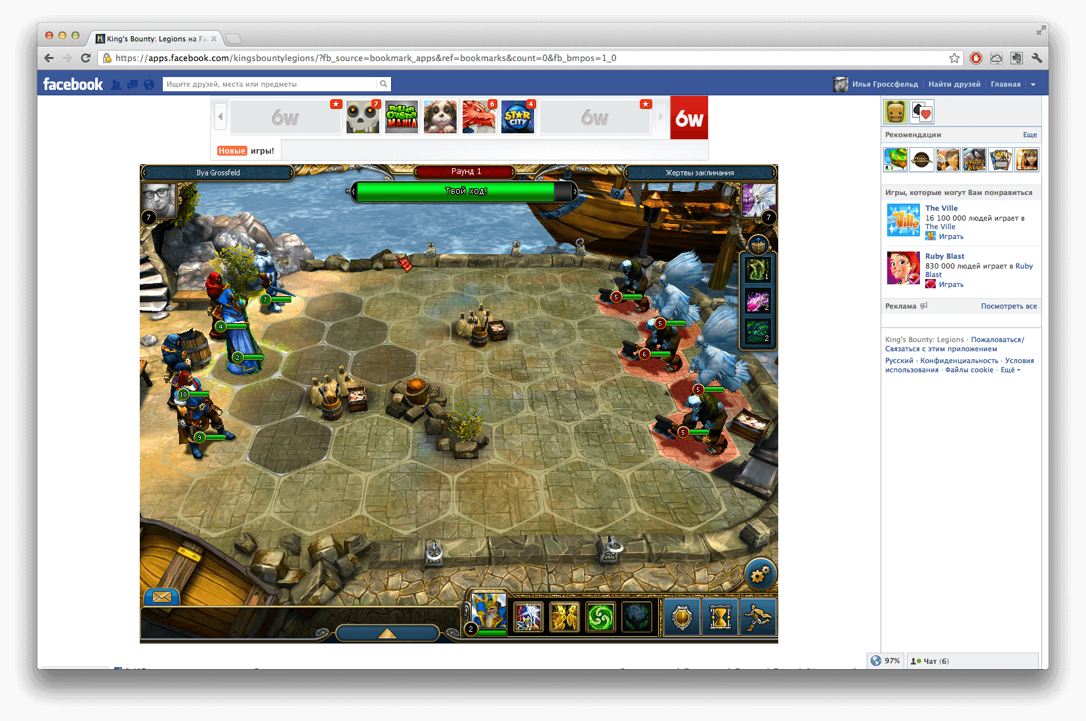Open the green island recommended game
This screenshot has height=721, width=1086.
896,160
